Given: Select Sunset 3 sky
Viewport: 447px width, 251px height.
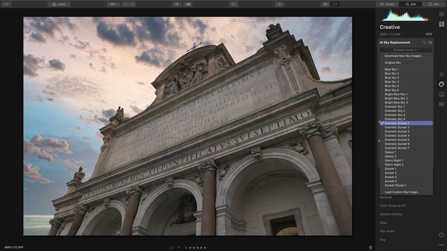Looking at the screenshot, I should [x=406, y=177].
